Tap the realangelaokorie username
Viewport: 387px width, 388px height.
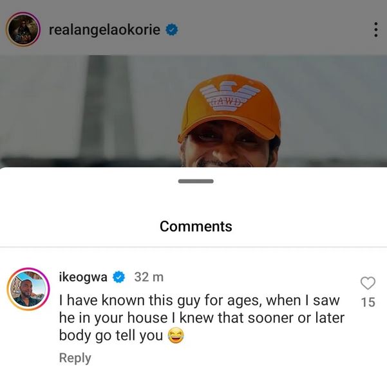[104, 30]
